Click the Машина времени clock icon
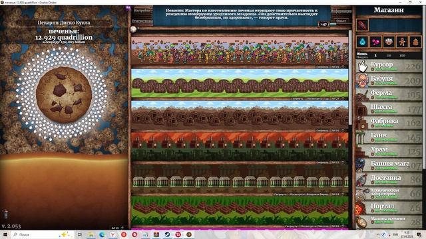Viewport: 426px width, 239px height. [362, 222]
